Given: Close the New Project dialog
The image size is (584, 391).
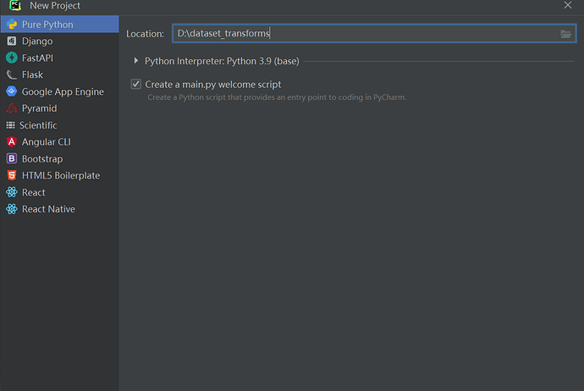Looking at the screenshot, I should point(568,5).
